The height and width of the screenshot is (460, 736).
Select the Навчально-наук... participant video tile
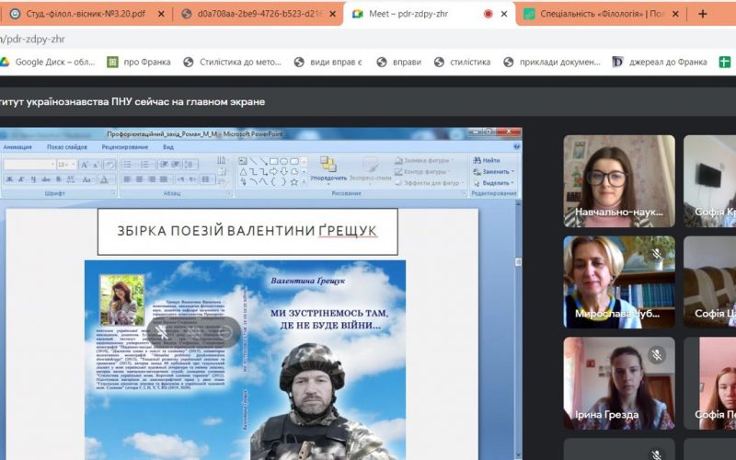pos(618,180)
